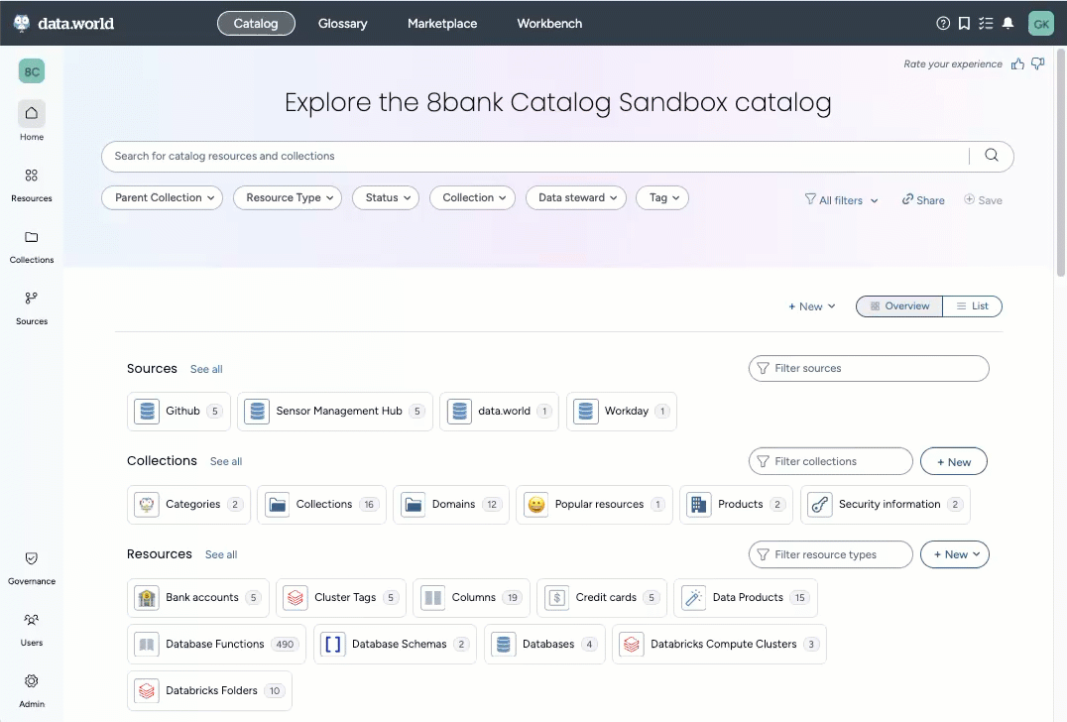Switch to the List view
Screen dimensions: 1067x722
972,306
